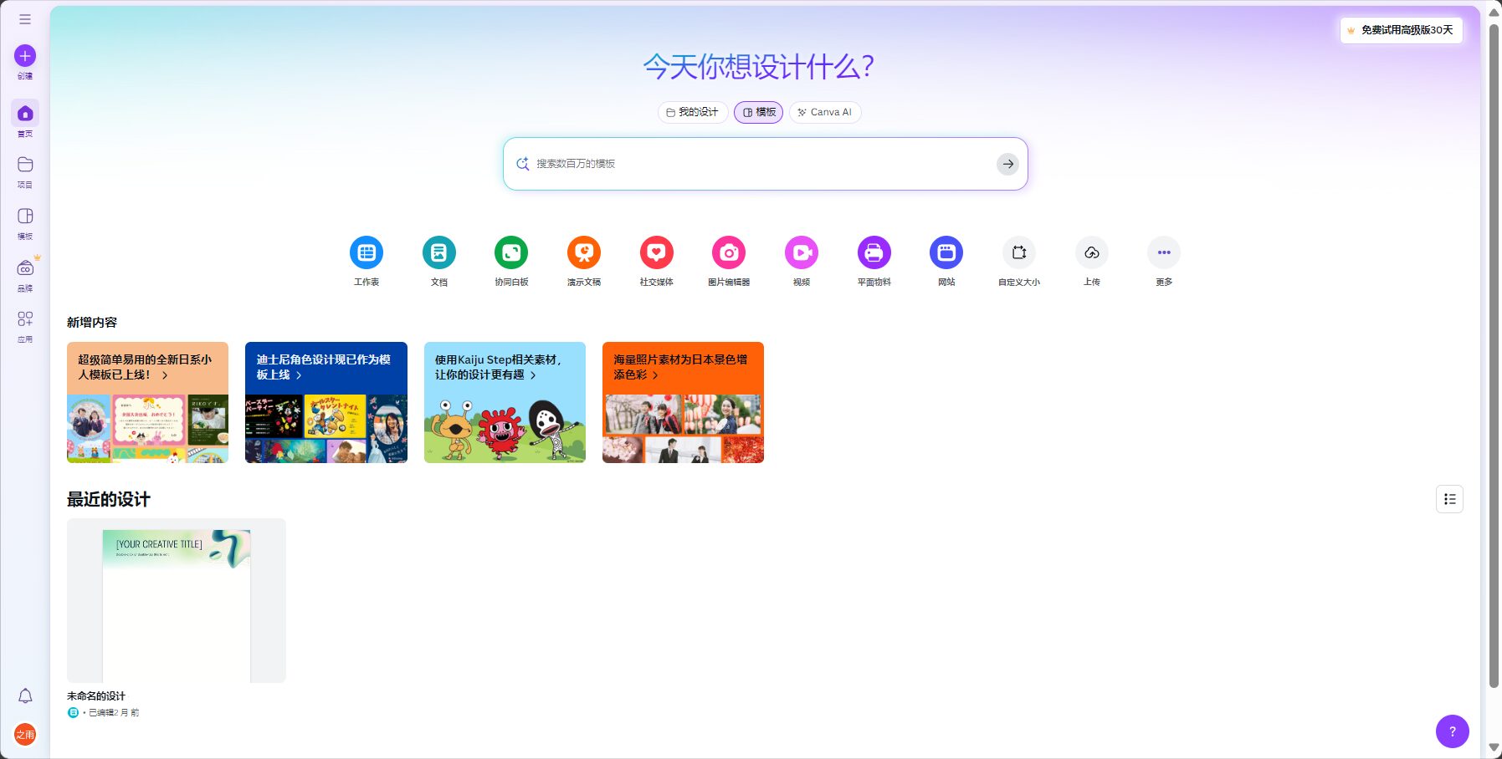
Task: Select the 工作表 sheet icon
Action: (x=367, y=252)
